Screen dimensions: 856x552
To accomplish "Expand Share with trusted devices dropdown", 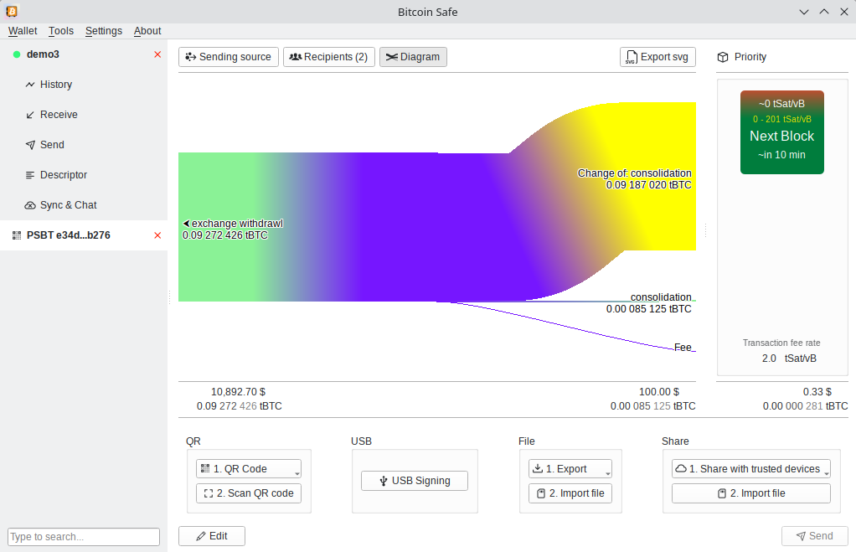I will 825,473.
